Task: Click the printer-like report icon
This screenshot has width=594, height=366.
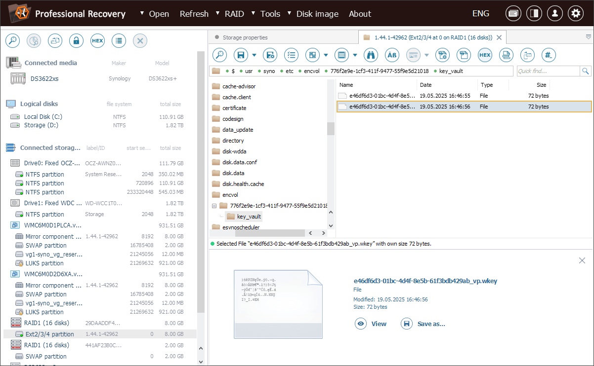Action: 506,55
